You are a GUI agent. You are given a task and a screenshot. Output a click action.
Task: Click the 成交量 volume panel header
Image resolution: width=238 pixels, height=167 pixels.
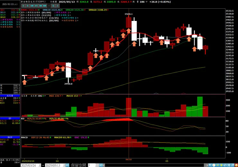(10, 96)
